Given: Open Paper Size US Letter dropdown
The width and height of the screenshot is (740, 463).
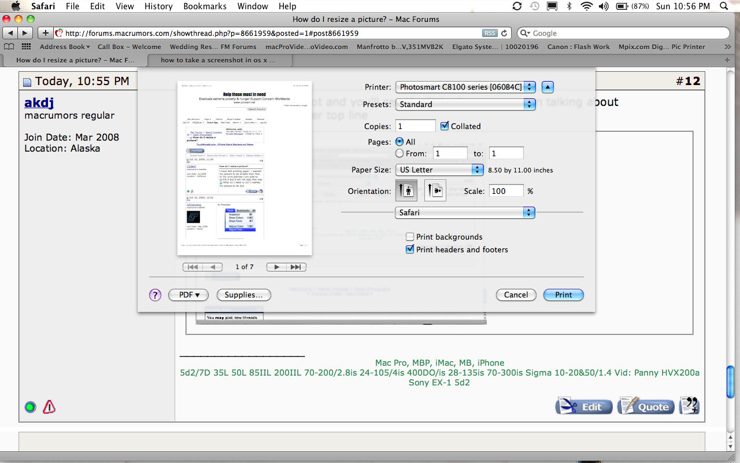Looking at the screenshot, I should coord(439,170).
